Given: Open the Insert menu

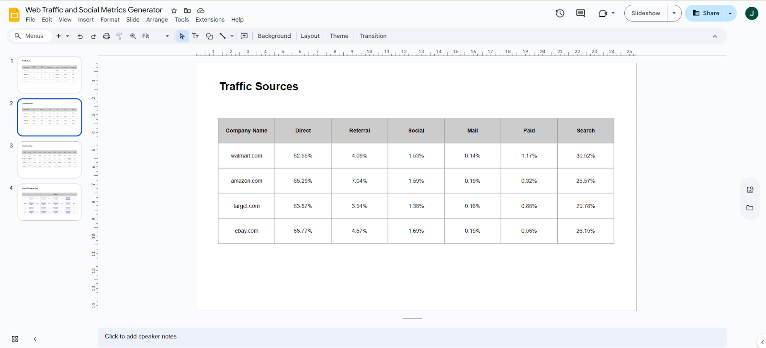Looking at the screenshot, I should (86, 20).
